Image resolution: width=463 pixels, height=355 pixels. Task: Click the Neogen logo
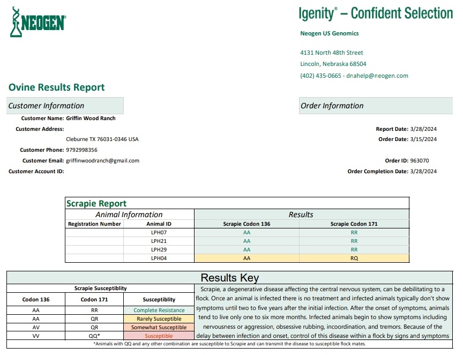pyautogui.click(x=38, y=22)
